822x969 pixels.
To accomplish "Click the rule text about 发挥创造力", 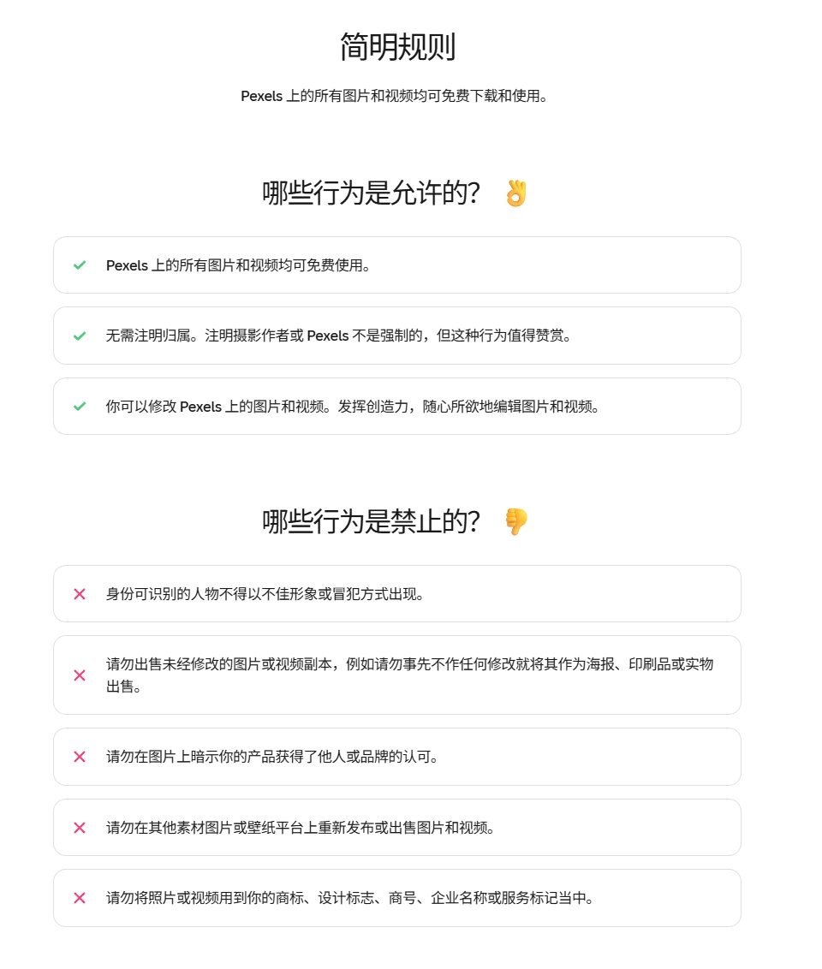I will click(x=353, y=407).
